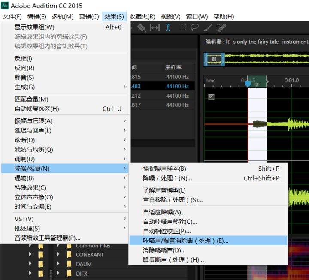Open the 延迟与回声(L) submenu

(x=66, y=130)
